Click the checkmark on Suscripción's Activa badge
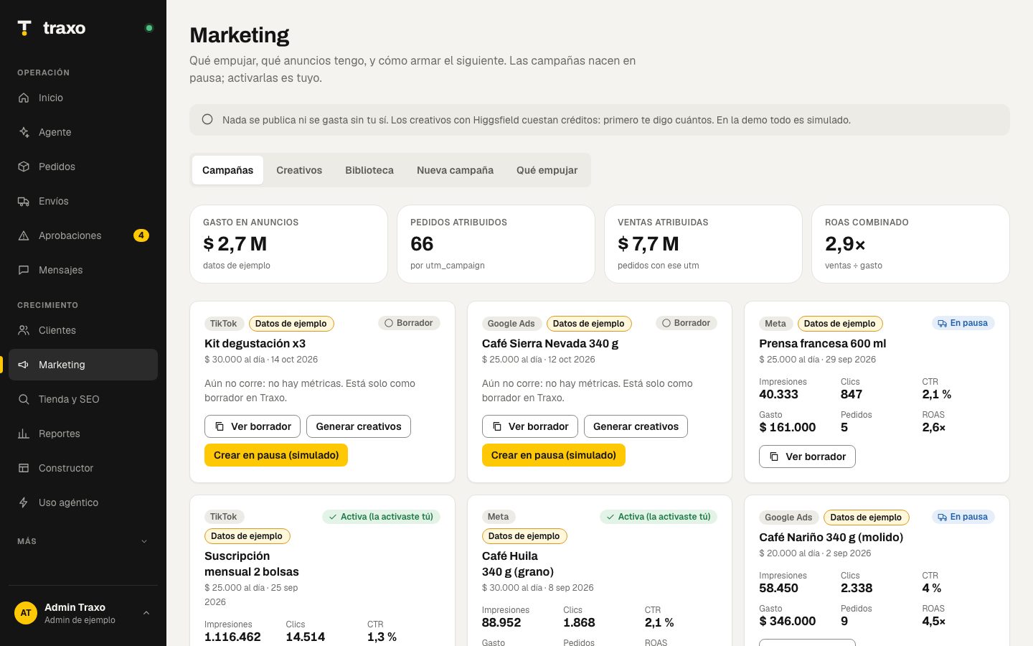Image resolution: width=1033 pixels, height=646 pixels. point(333,517)
